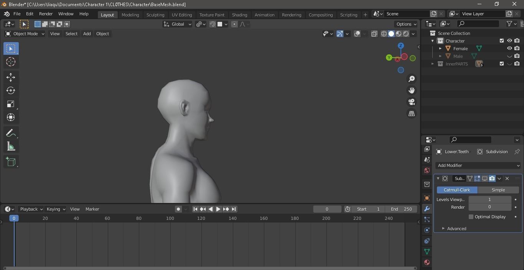Screen dimensions: 524x270
Task: Toggle modifier show in viewport icon
Action: tap(485, 178)
